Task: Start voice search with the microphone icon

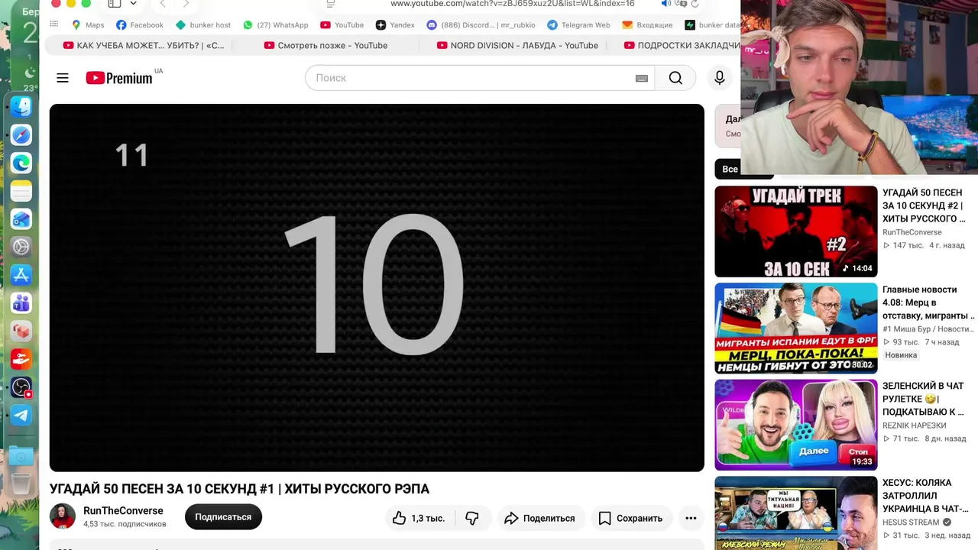Action: 719,78
